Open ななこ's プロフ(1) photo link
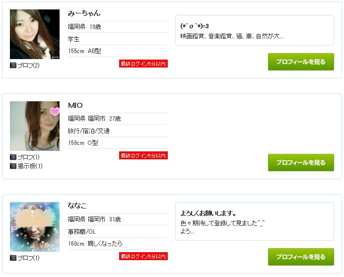Viewport: 344px width, 277px height. 28,258
